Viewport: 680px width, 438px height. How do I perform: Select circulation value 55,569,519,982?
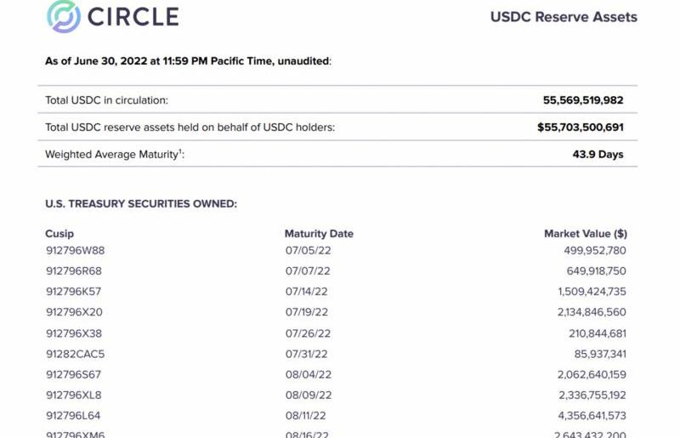point(583,100)
